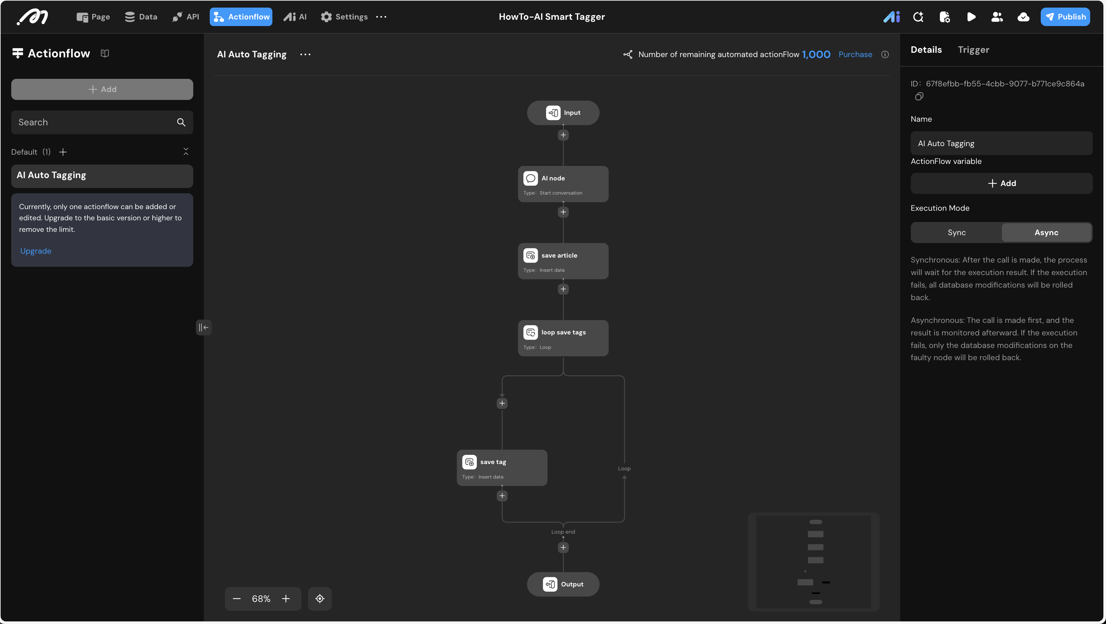1106x624 pixels.
Task: Click the info icon beside Purchase
Action: pos(885,54)
